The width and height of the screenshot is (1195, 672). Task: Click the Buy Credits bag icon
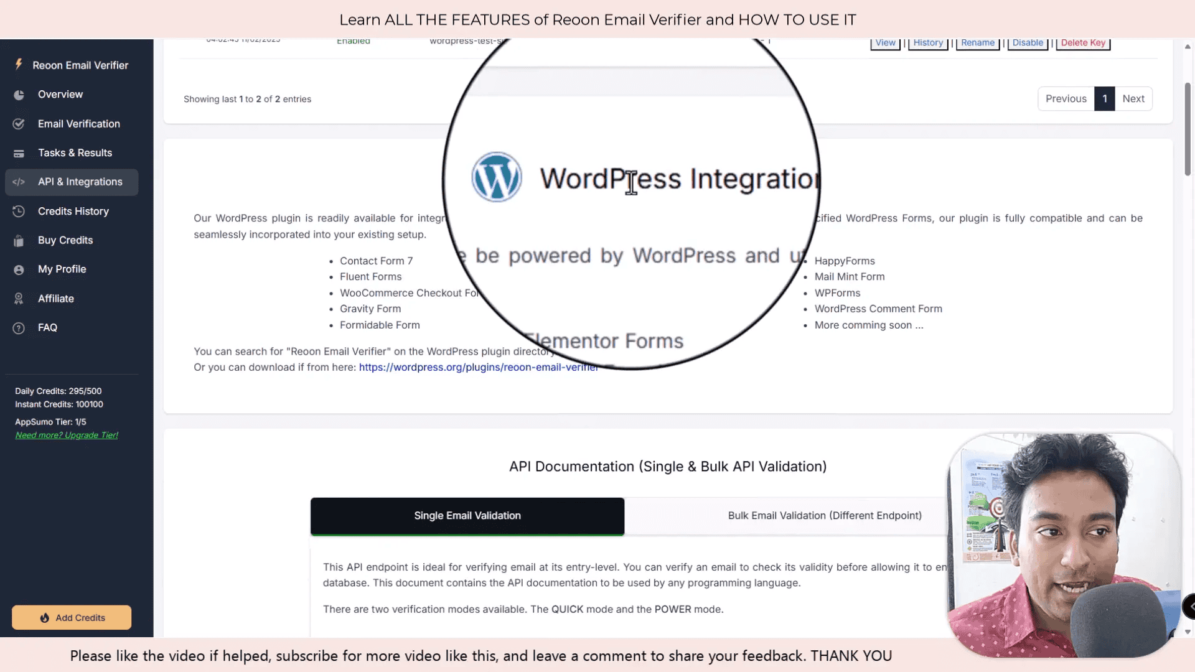tap(19, 241)
